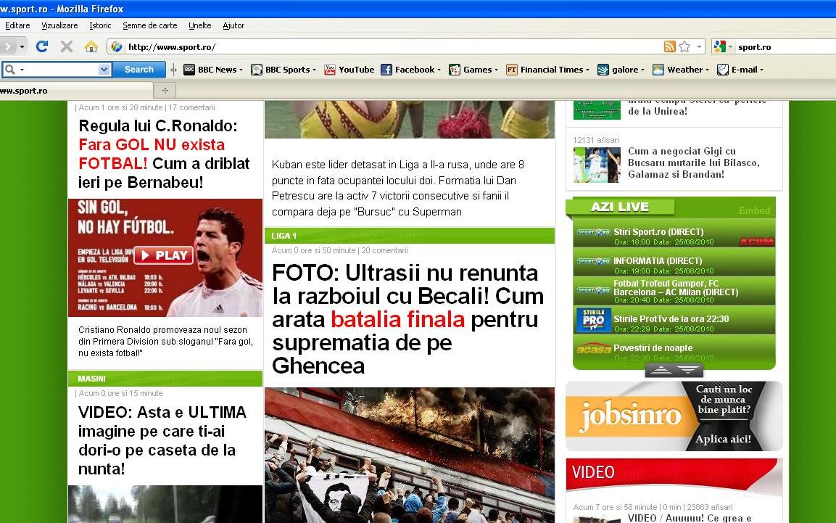
Task: Bookmark this page with the star icon
Action: click(x=684, y=46)
